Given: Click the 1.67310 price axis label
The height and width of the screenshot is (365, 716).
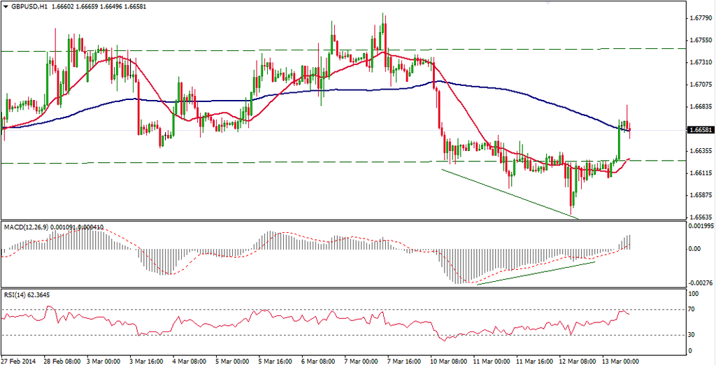Looking at the screenshot, I should [x=702, y=62].
